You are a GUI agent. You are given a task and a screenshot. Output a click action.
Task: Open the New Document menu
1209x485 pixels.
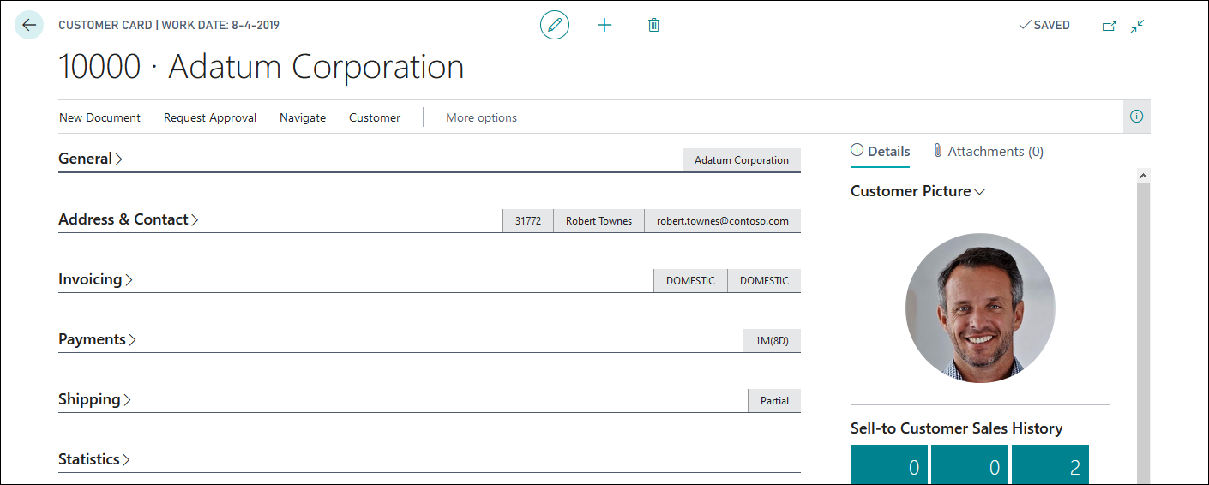click(x=99, y=117)
